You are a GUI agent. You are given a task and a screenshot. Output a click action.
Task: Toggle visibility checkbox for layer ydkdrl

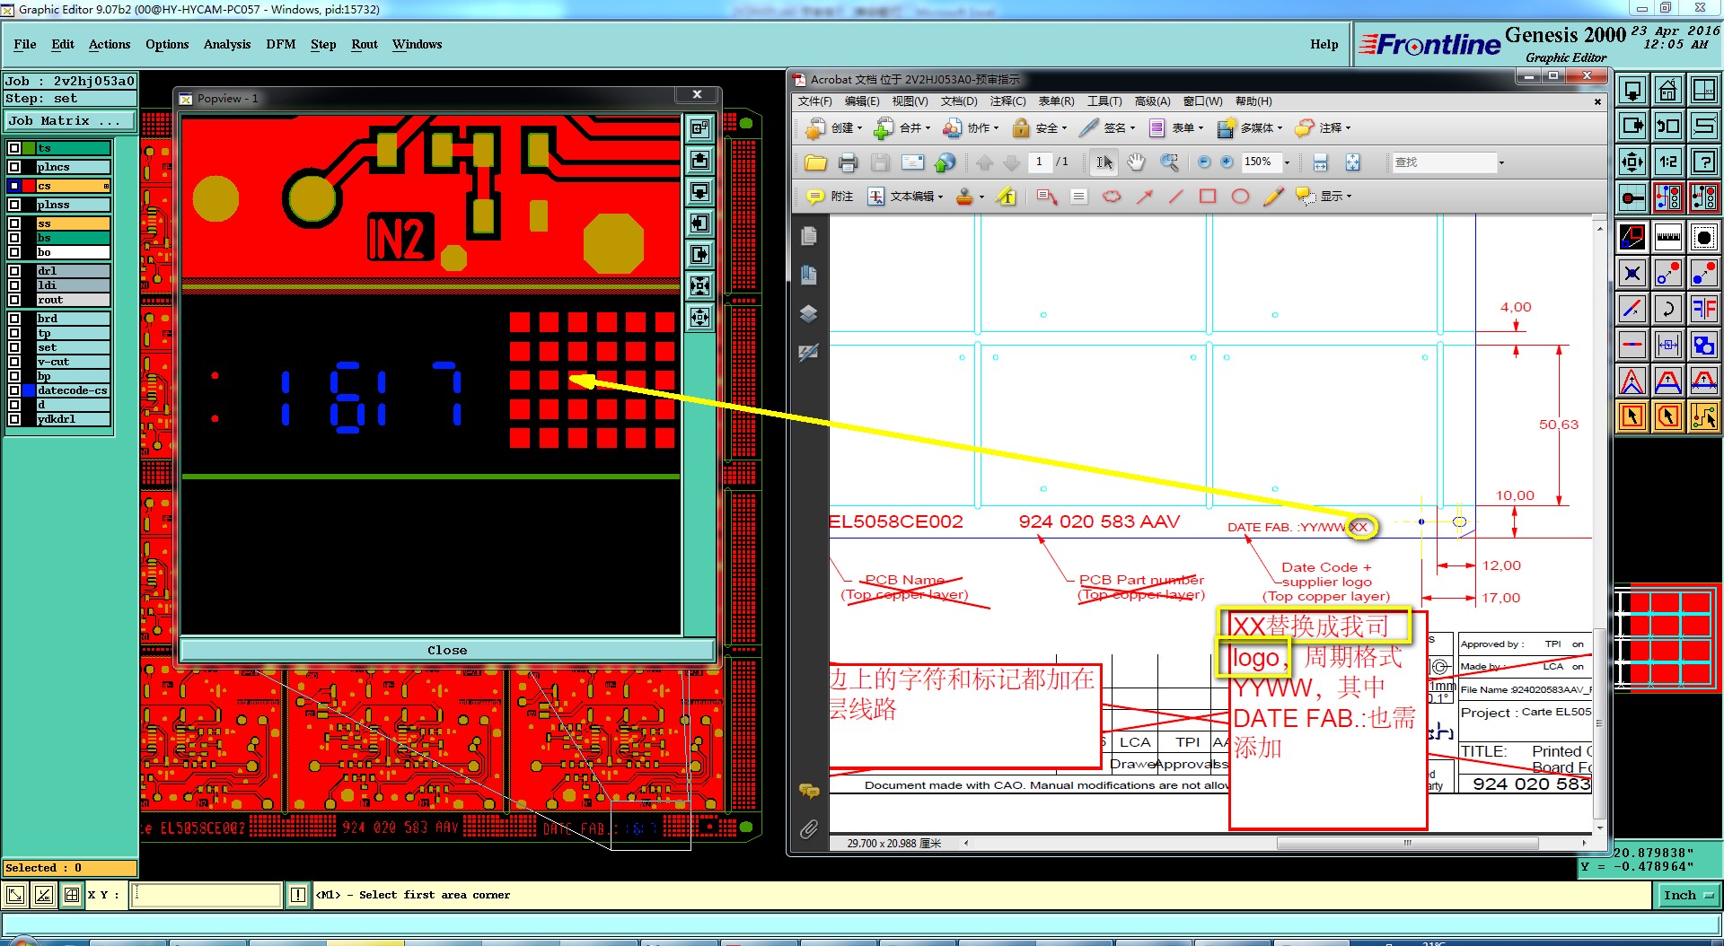14,419
